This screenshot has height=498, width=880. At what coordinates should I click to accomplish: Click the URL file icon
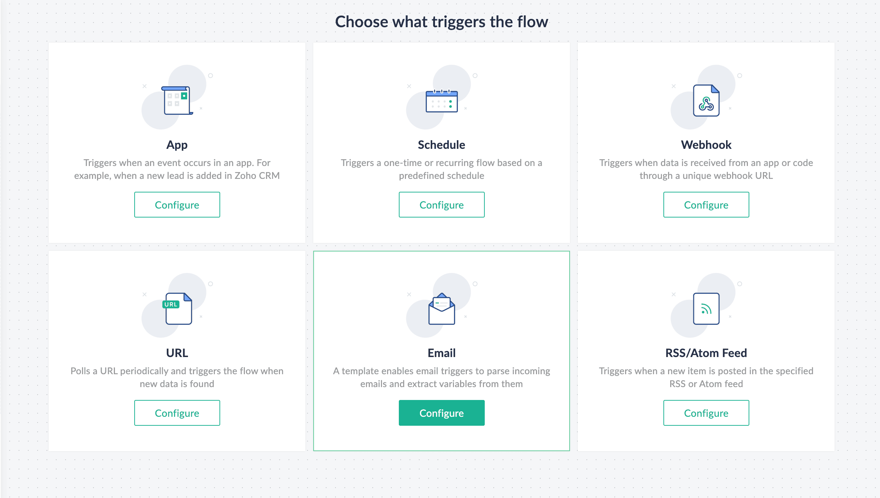177,309
